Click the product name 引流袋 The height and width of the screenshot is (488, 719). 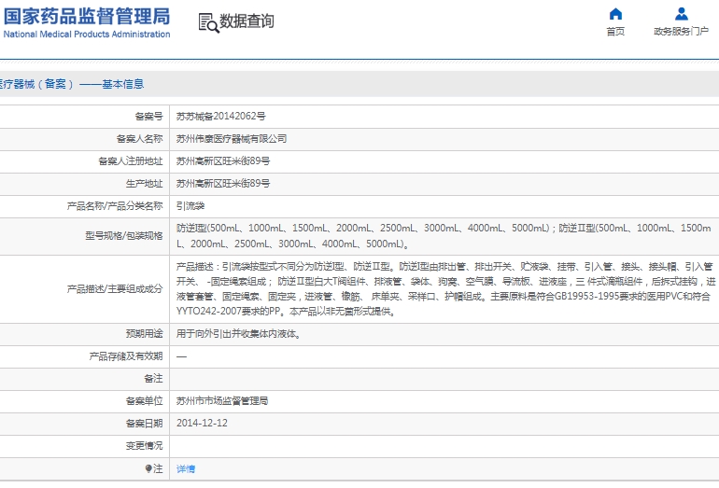[x=190, y=206]
